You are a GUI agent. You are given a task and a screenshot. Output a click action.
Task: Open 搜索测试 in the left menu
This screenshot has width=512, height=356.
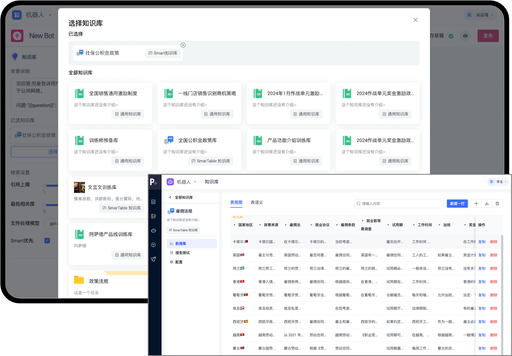click(182, 253)
